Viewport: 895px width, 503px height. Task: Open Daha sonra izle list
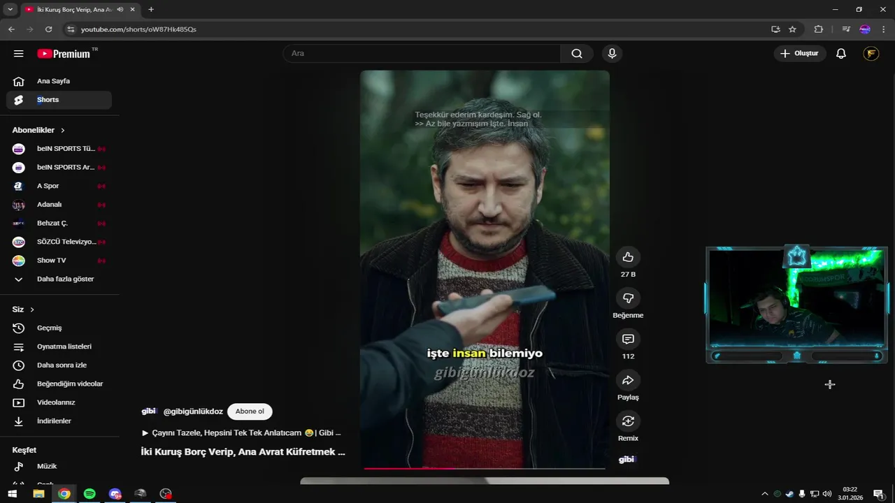(x=59, y=365)
